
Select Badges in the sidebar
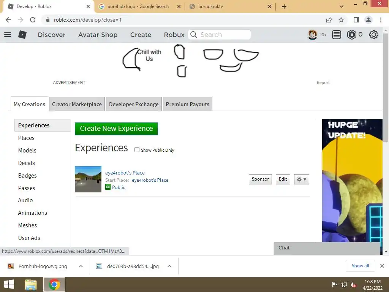pos(27,176)
